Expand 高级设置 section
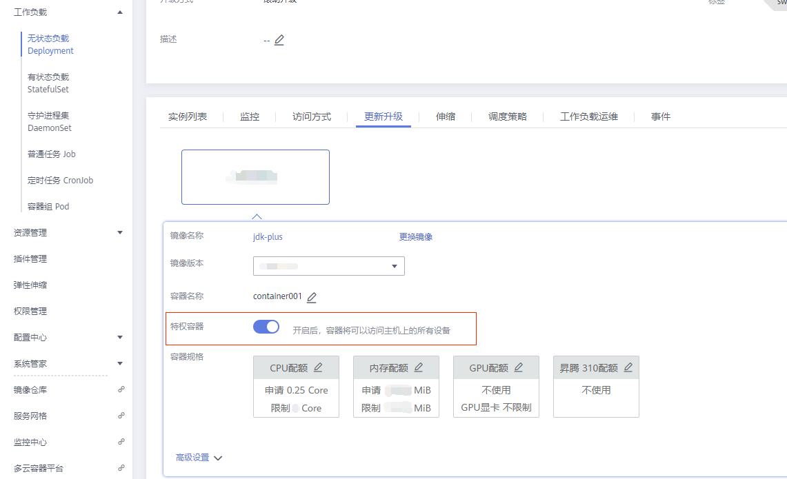Image resolution: width=787 pixels, height=479 pixels. 199,458
